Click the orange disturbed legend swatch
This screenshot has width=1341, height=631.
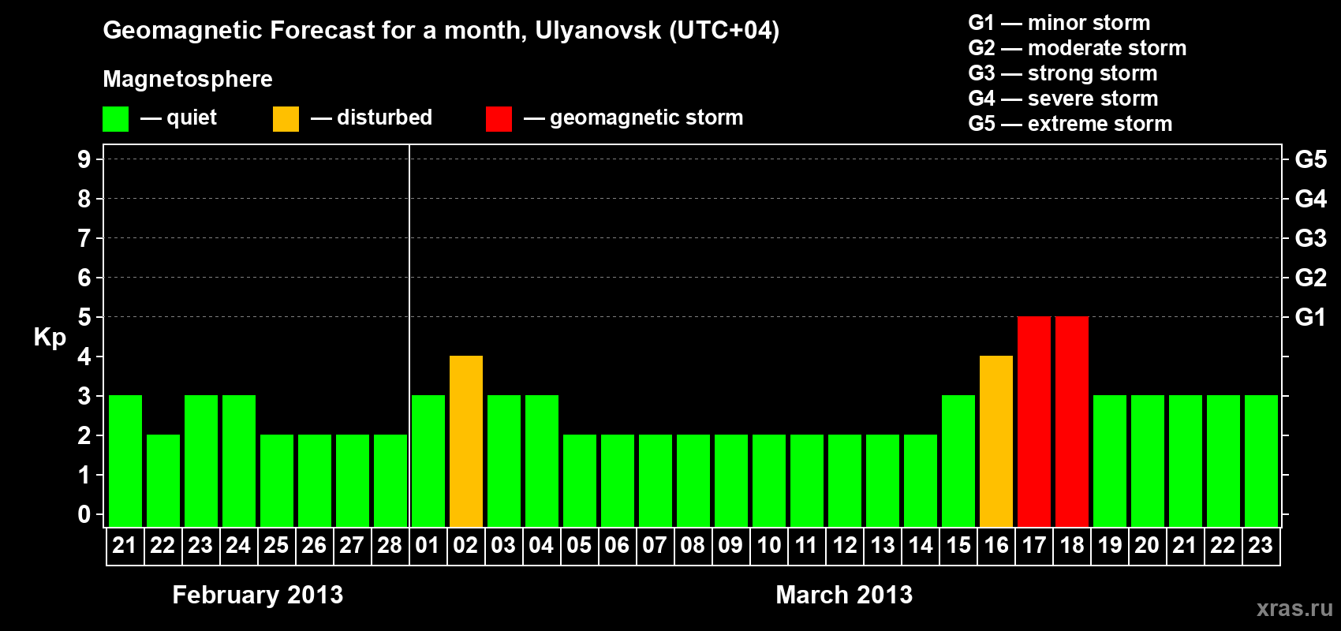coord(286,119)
